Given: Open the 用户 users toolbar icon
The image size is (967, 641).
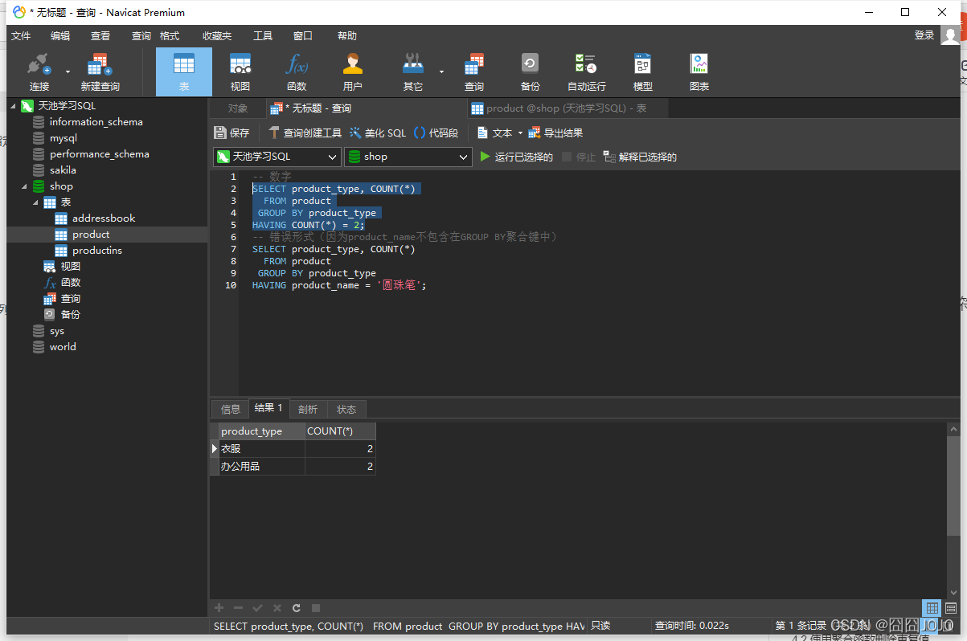Looking at the screenshot, I should (x=353, y=72).
